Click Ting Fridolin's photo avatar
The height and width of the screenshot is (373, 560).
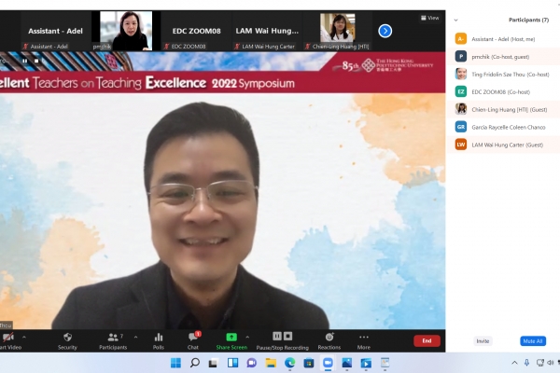(461, 74)
